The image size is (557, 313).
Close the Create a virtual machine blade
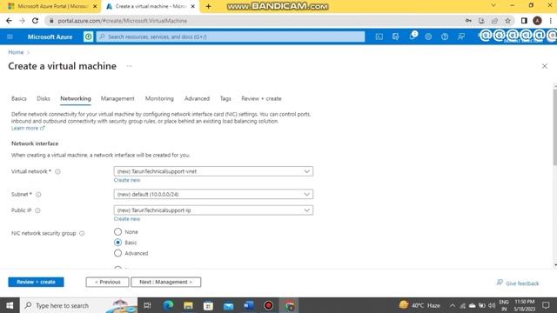(545, 66)
